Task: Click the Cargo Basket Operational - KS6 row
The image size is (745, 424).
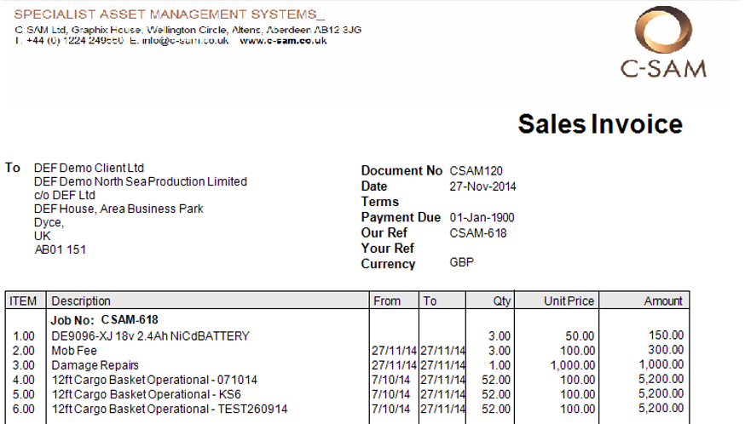Action: coord(142,394)
